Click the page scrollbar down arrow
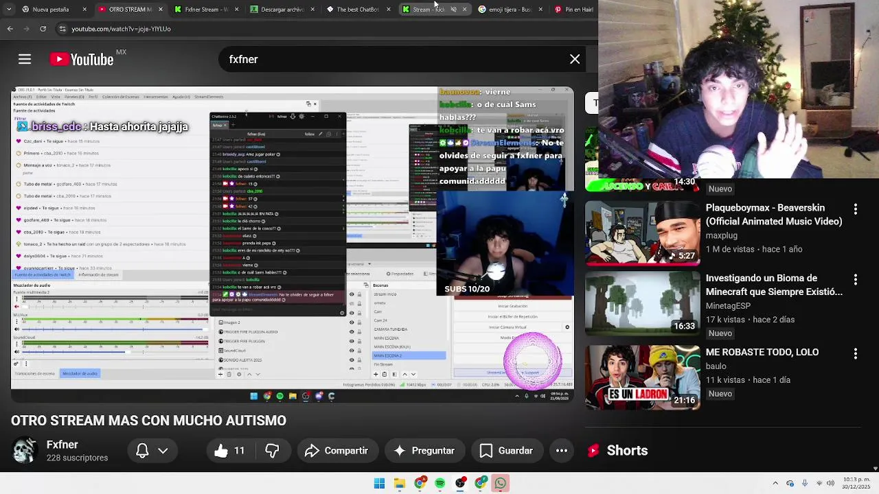Viewport: 879px width, 494px height. [x=875, y=469]
